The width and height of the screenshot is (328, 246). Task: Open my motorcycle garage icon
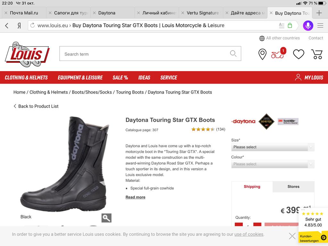click(278, 54)
